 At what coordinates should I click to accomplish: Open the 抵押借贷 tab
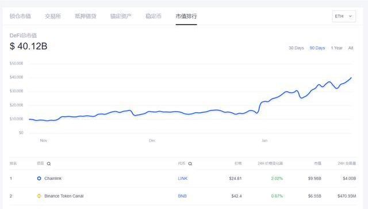86,16
